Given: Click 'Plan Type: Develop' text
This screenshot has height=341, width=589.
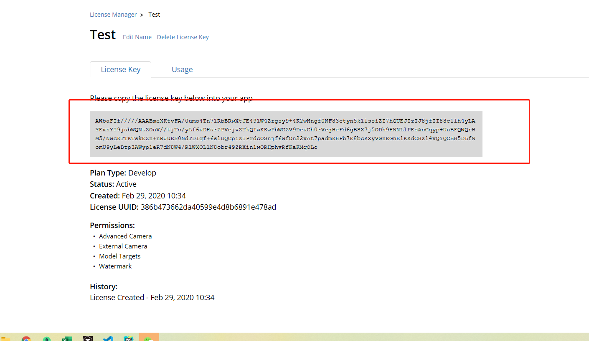Looking at the screenshot, I should pos(123,173).
